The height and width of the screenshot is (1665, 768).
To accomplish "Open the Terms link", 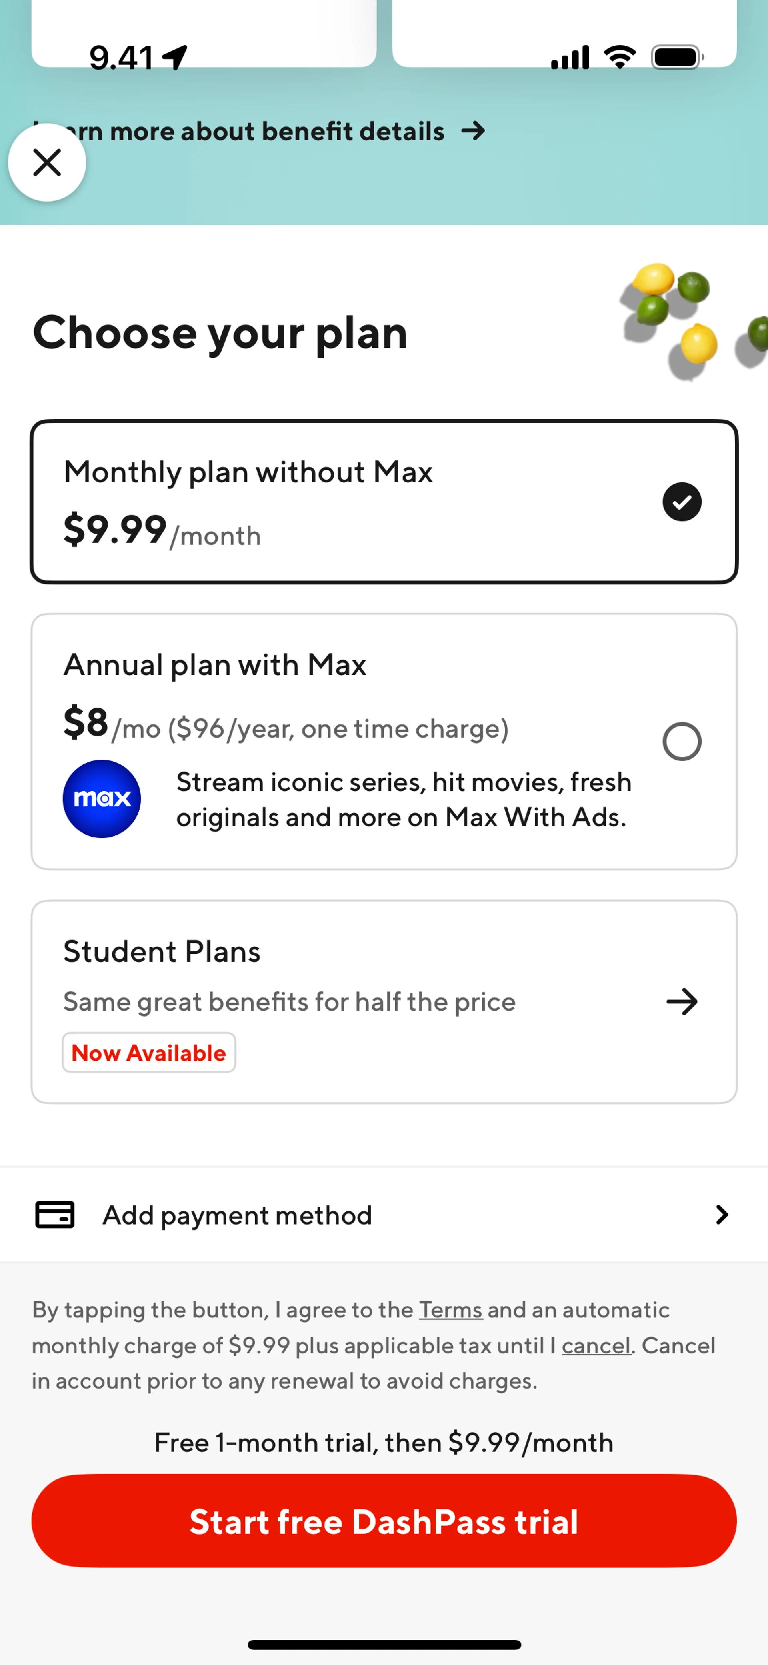I will click(450, 1309).
